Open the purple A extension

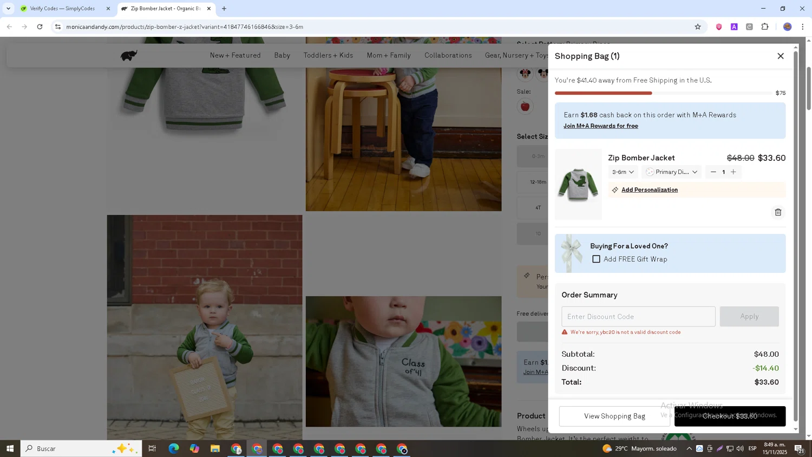coord(734,27)
